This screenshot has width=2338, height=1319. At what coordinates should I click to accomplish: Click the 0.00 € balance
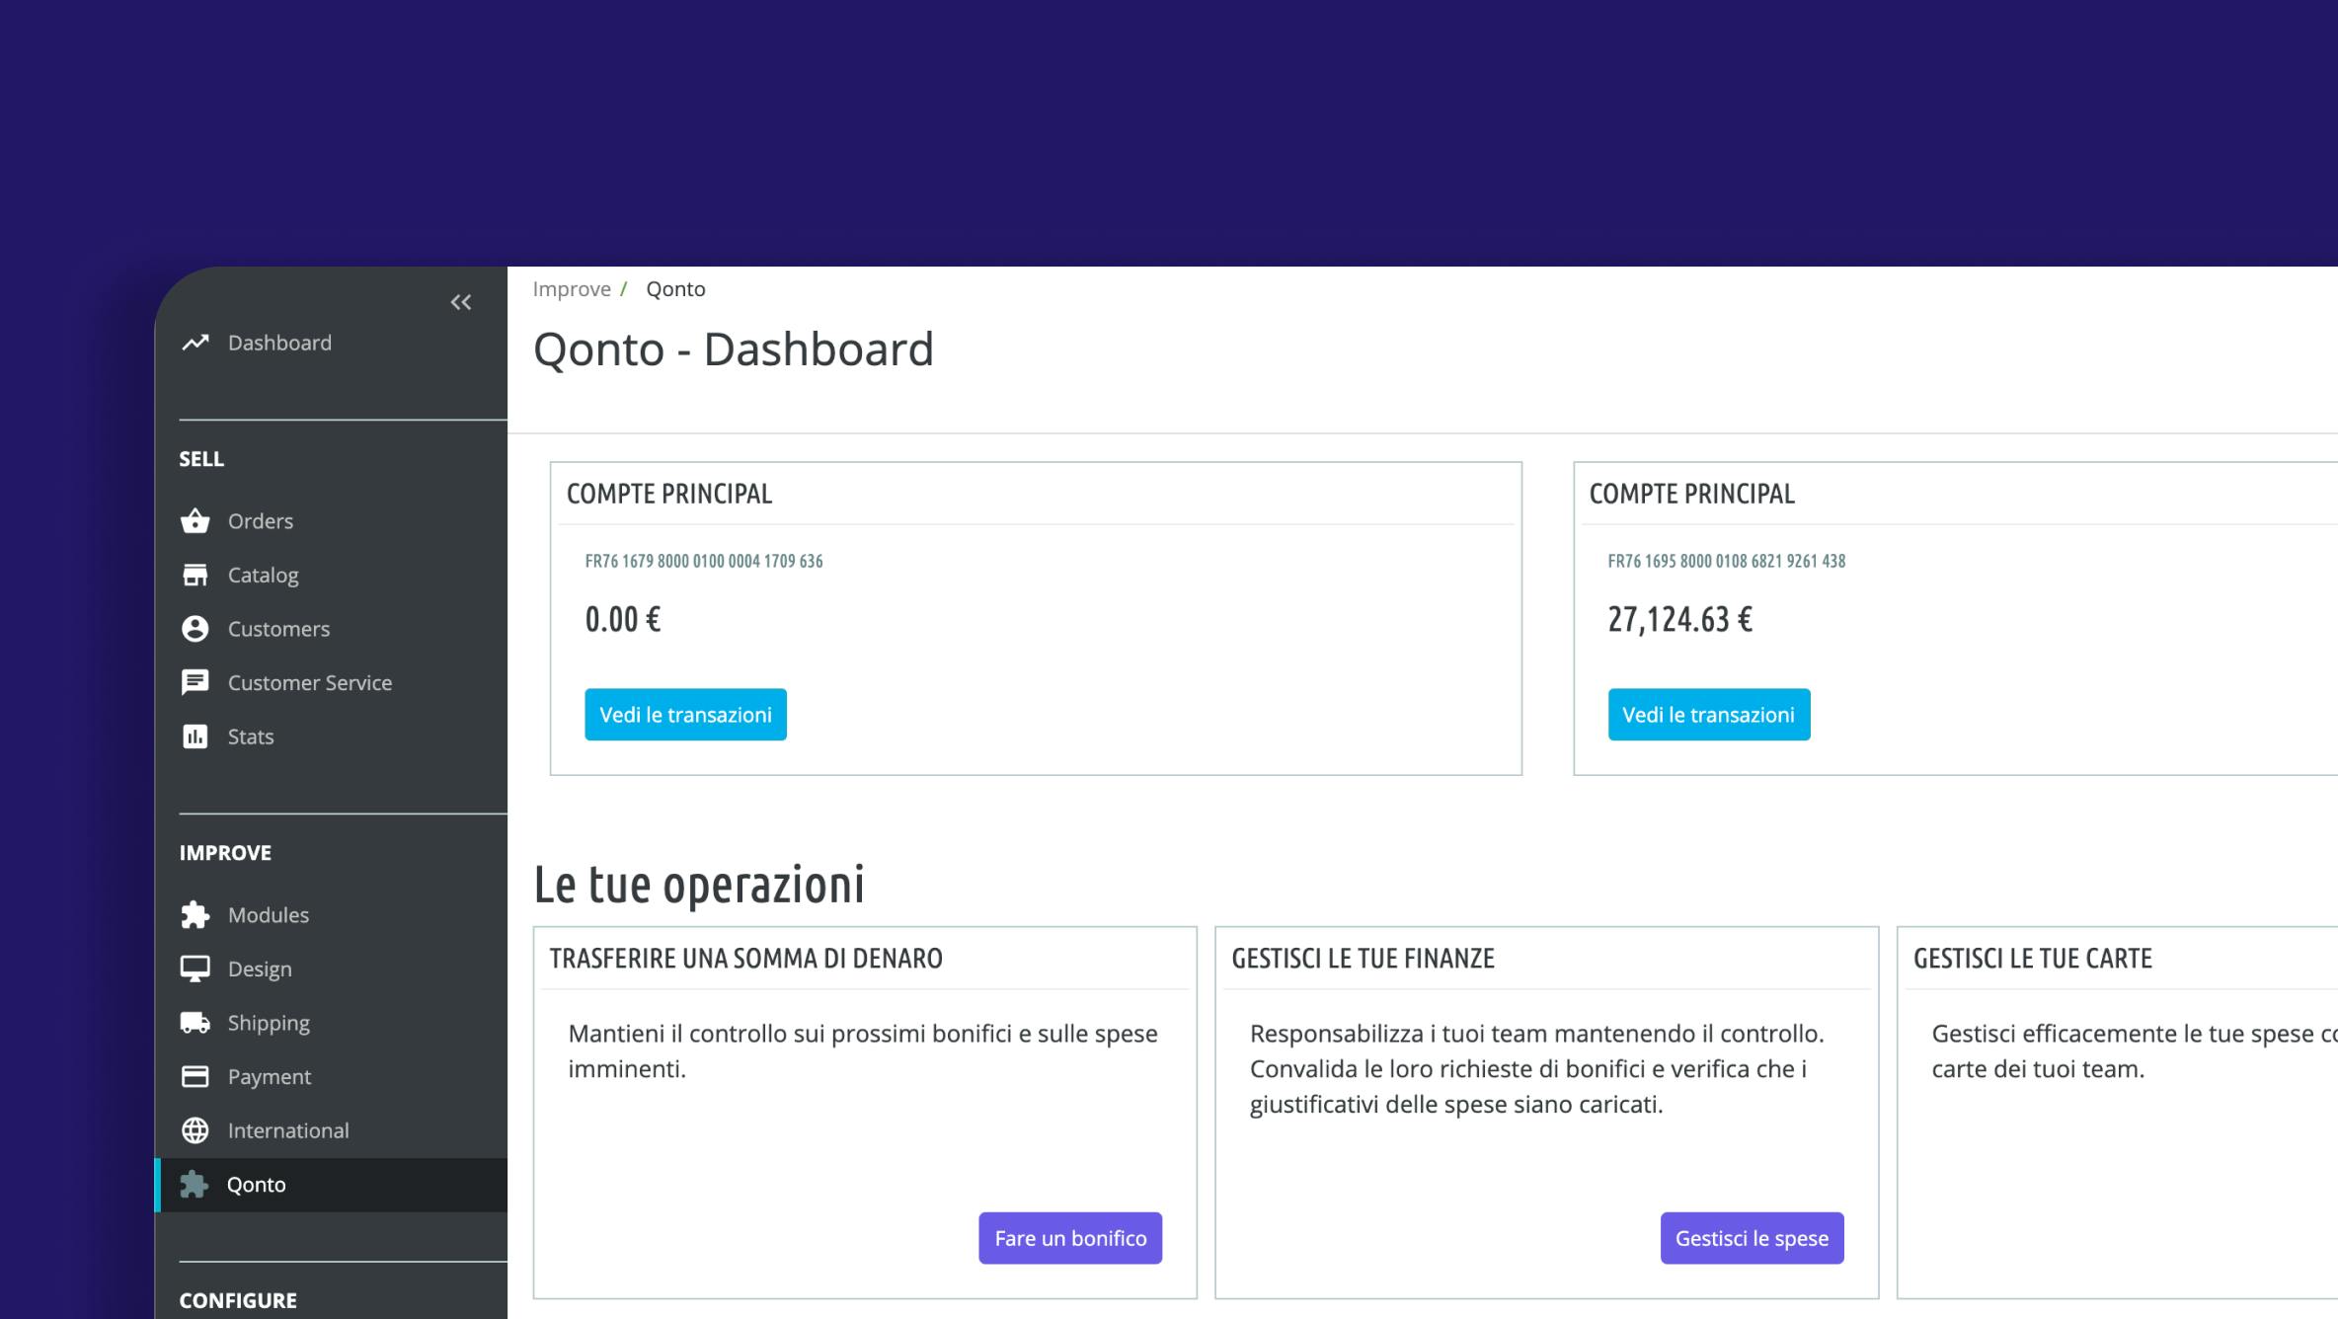[623, 620]
